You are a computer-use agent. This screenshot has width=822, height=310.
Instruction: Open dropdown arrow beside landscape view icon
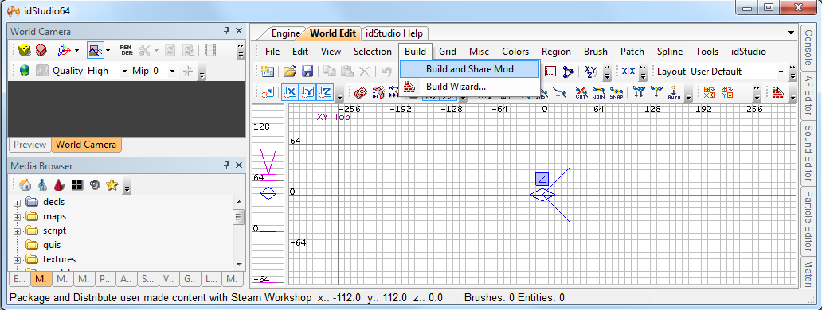108,51
